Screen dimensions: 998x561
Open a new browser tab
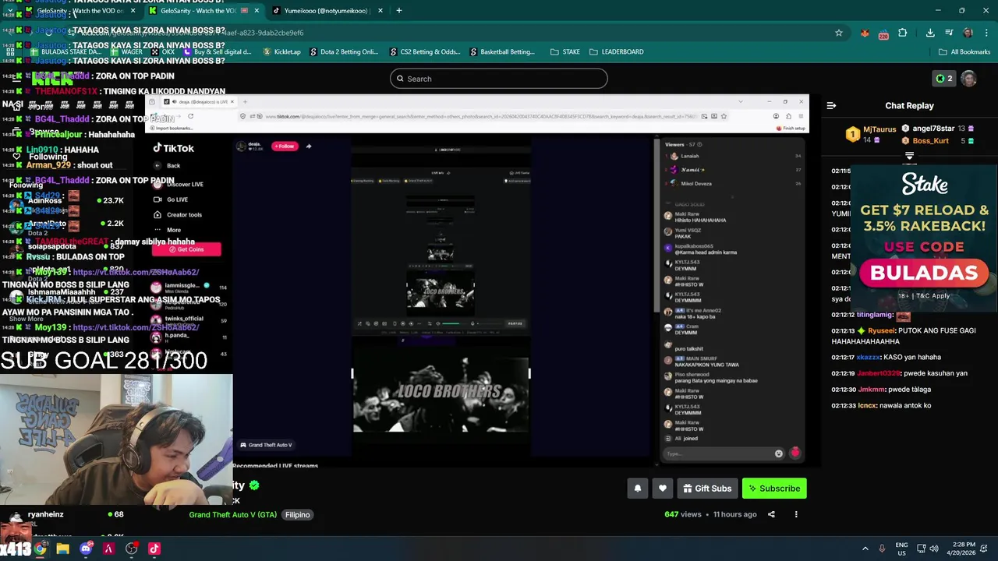tap(399, 11)
